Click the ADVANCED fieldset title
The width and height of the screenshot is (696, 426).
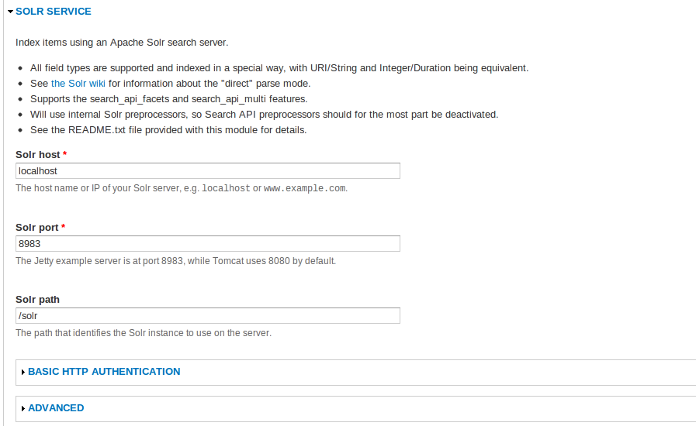click(x=56, y=408)
